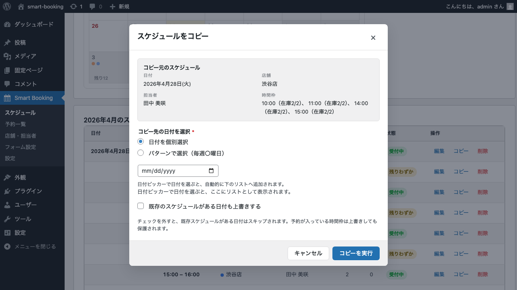The image size is (517, 290).
Task: Click the コピーを実行 button
Action: coord(356,253)
